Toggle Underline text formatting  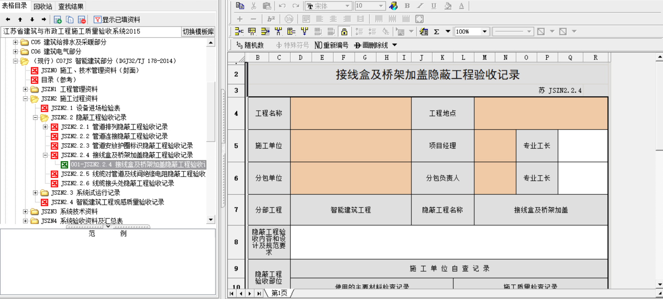(x=434, y=6)
